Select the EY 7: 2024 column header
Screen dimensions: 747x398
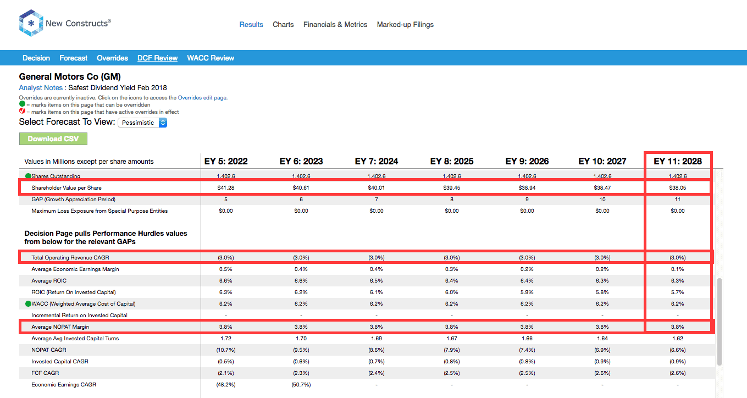(377, 162)
